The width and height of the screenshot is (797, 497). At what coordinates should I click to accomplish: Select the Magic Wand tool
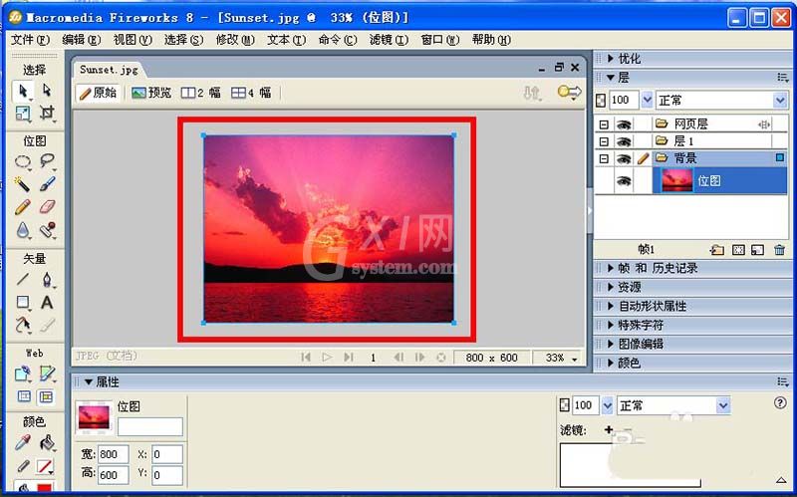pos(23,184)
